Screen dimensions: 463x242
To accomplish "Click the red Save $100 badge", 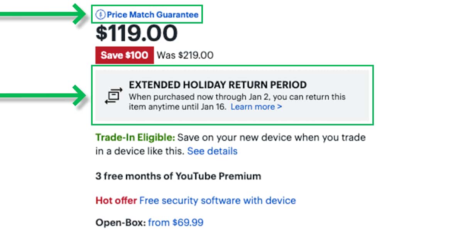I will (124, 55).
